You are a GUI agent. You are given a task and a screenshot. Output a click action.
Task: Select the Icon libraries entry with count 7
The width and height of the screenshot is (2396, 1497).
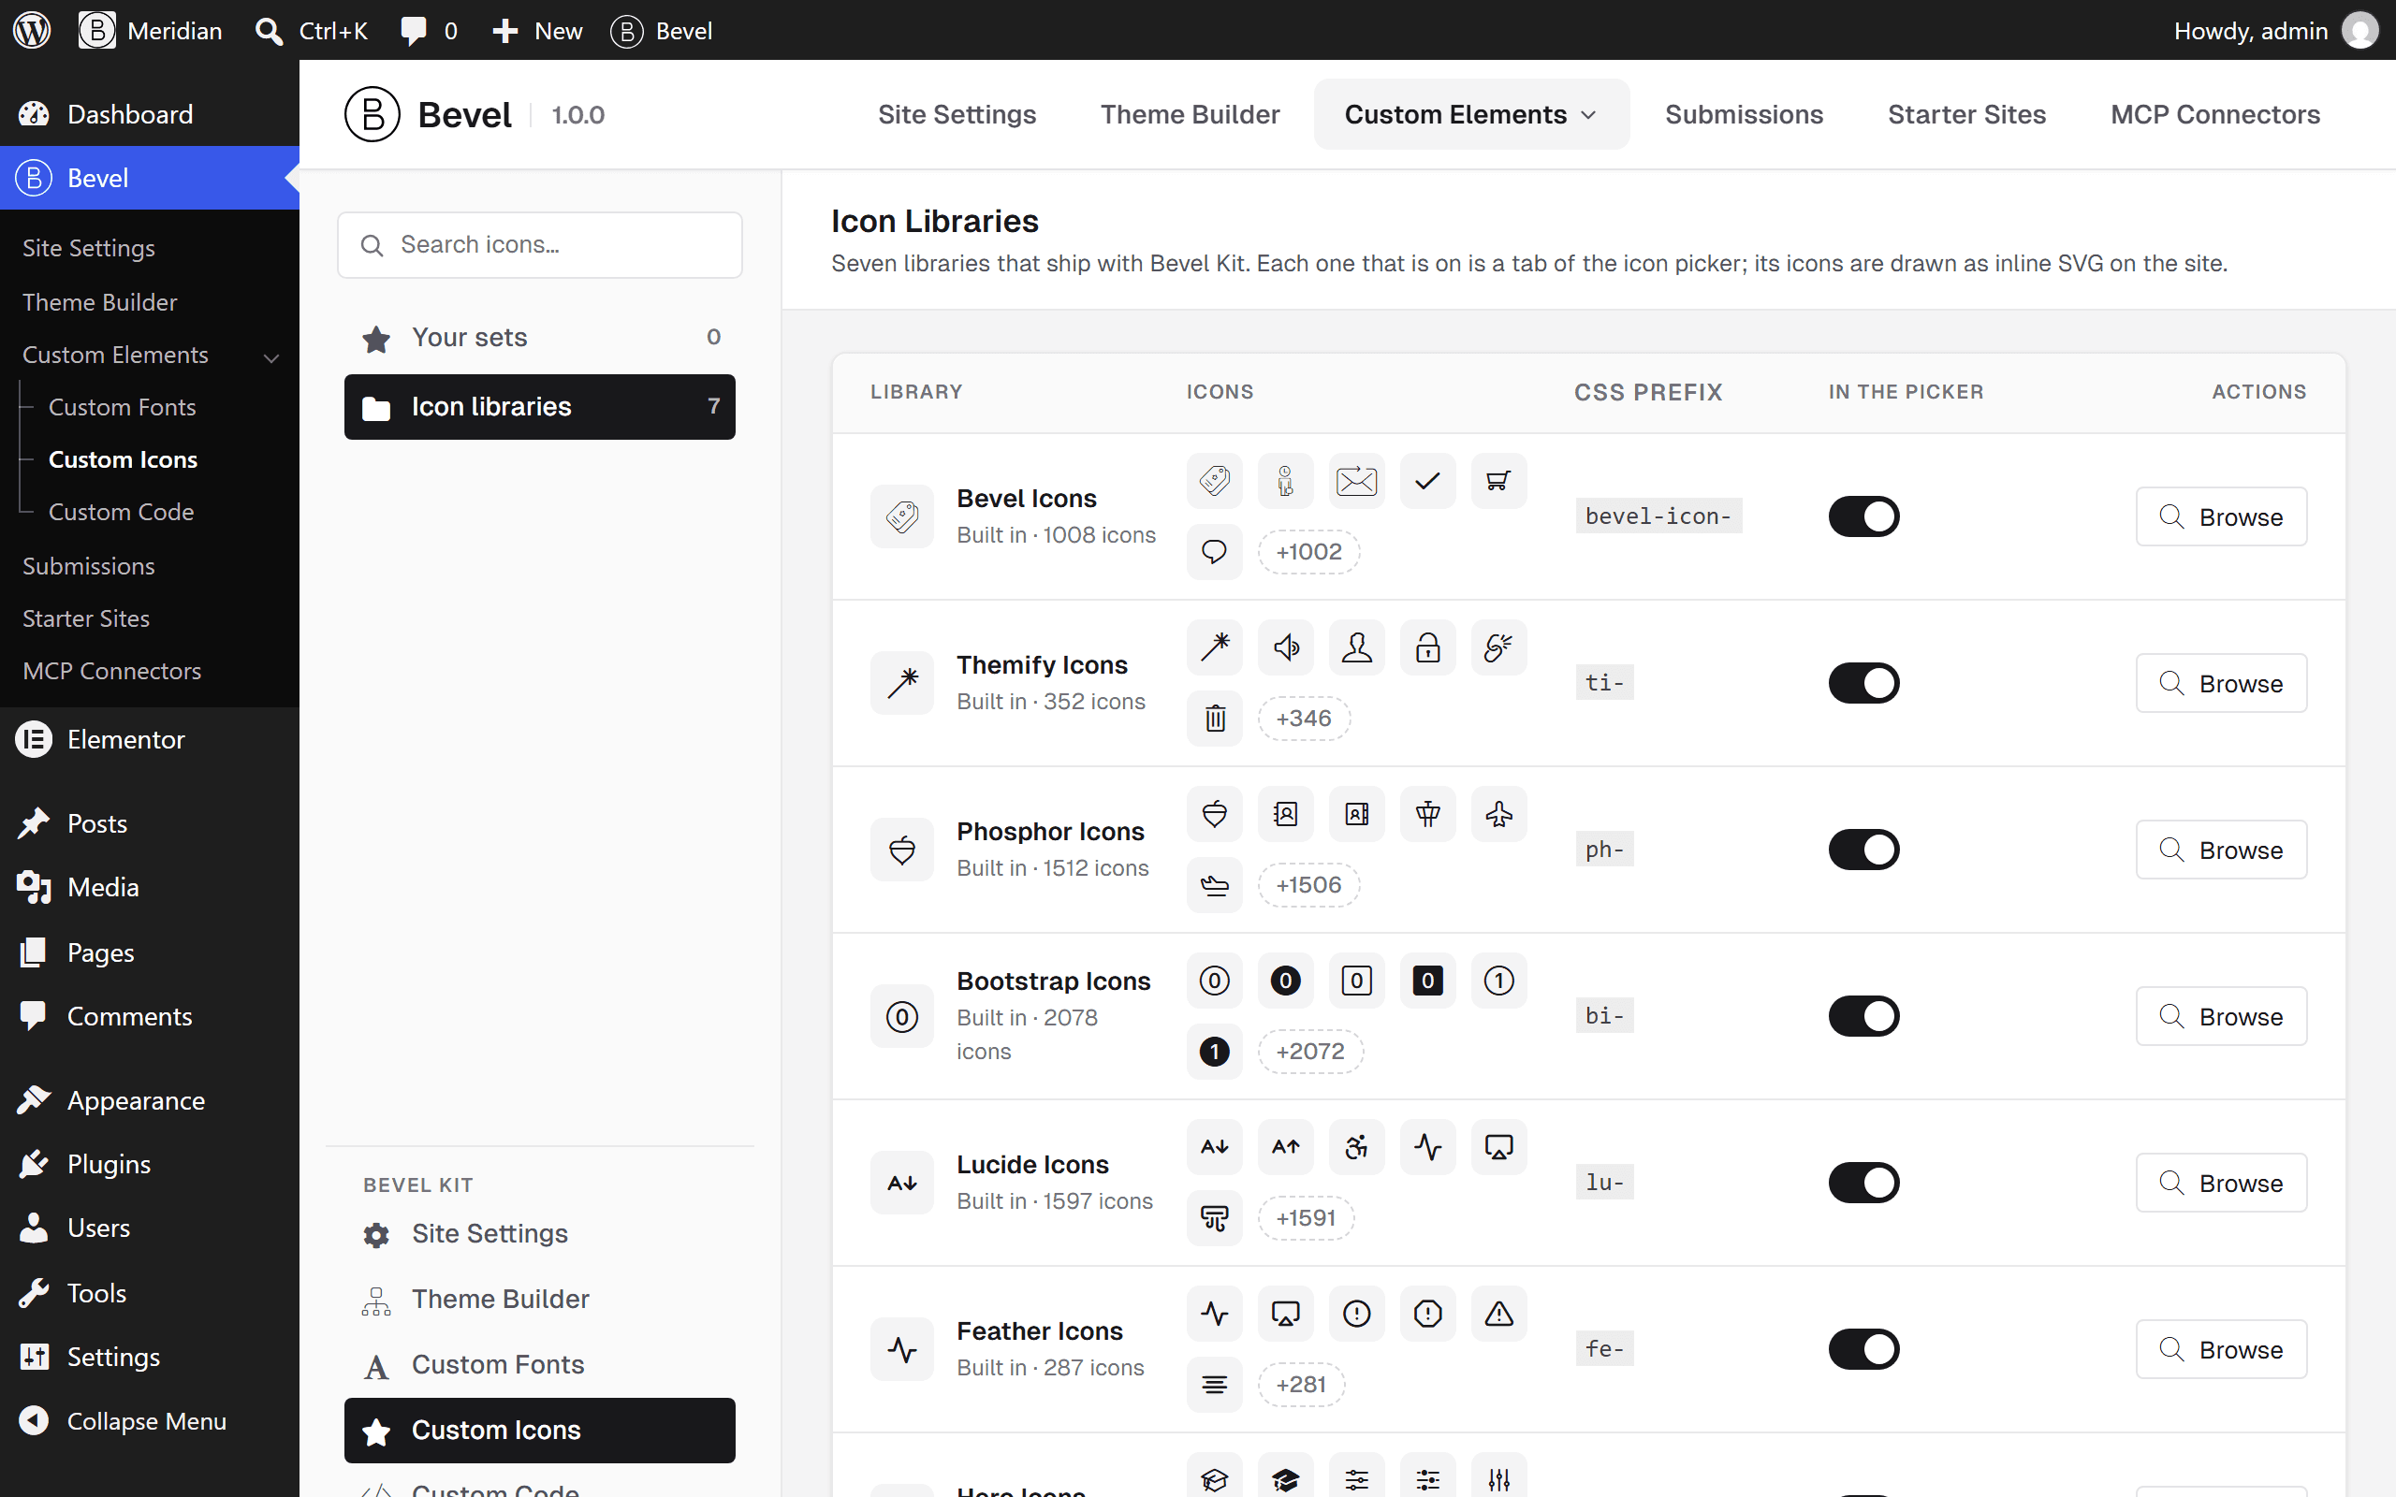pos(540,407)
